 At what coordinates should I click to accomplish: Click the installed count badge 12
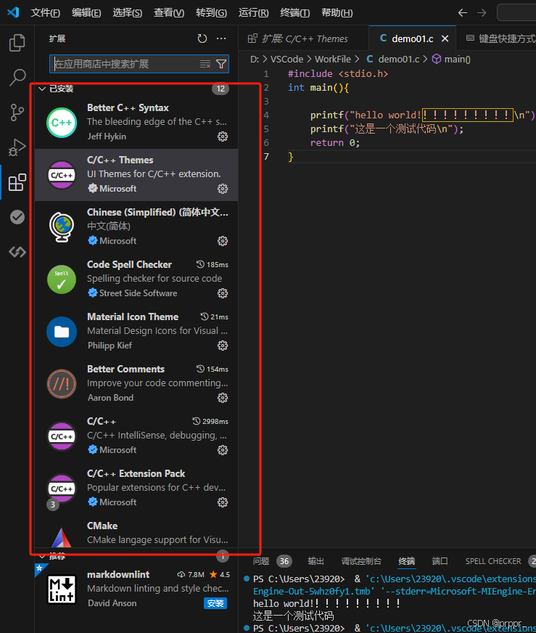pos(220,89)
